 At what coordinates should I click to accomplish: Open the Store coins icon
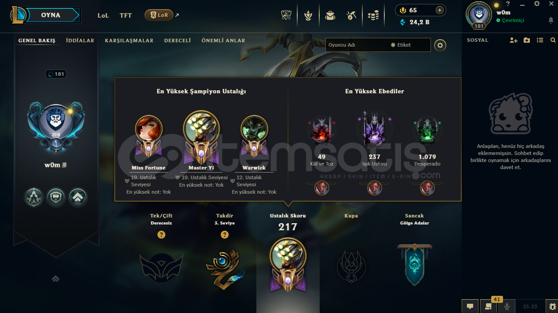pos(373,16)
